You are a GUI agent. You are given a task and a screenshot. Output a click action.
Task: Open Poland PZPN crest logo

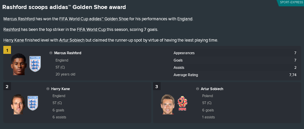(x=182, y=104)
